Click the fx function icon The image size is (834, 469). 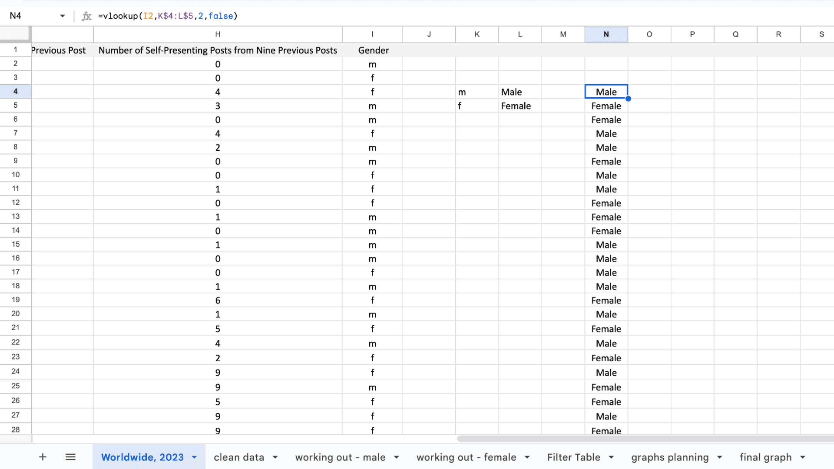[x=87, y=16]
